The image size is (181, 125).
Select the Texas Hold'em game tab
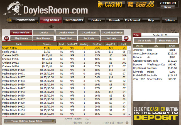point(21,33)
